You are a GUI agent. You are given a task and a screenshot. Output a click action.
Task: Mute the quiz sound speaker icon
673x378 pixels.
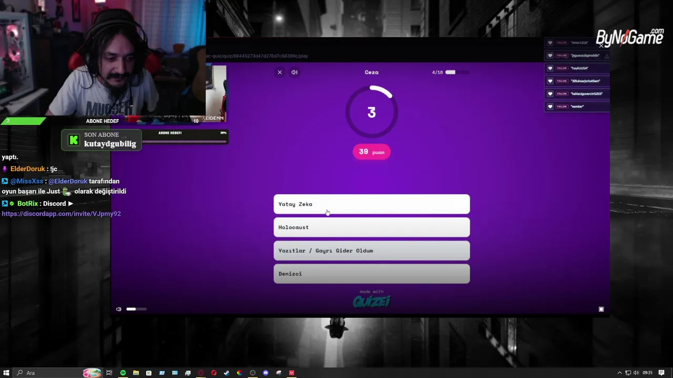click(294, 72)
